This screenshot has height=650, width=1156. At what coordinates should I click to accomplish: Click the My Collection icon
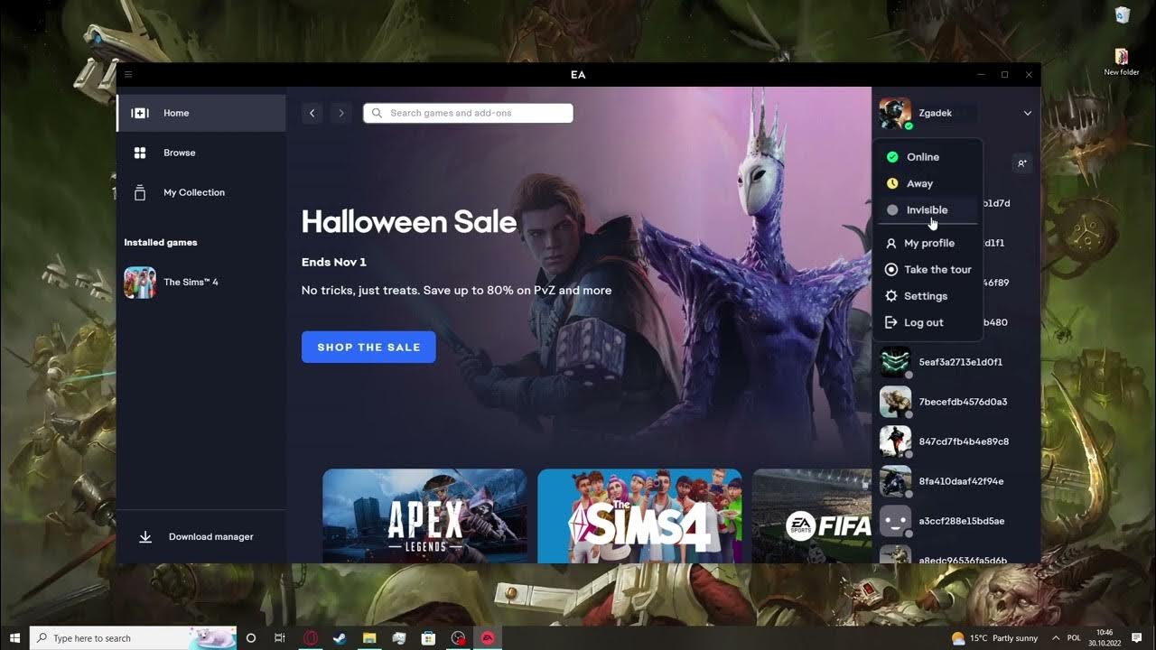pyautogui.click(x=140, y=192)
